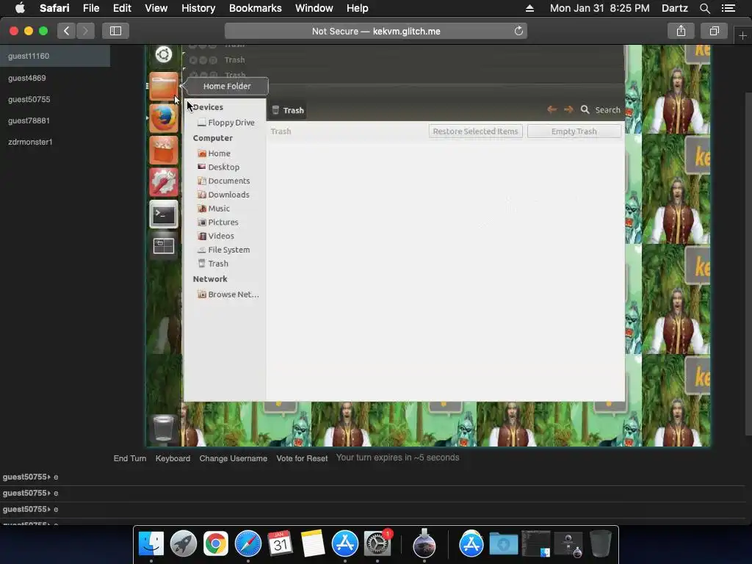Open the on-screen Keyboard link
This screenshot has height=564, width=752.
click(173, 458)
